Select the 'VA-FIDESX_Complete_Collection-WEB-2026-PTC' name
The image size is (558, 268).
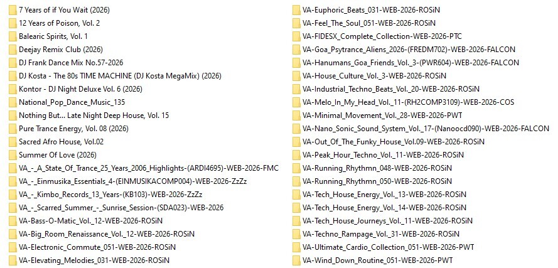pyautogui.click(x=382, y=36)
